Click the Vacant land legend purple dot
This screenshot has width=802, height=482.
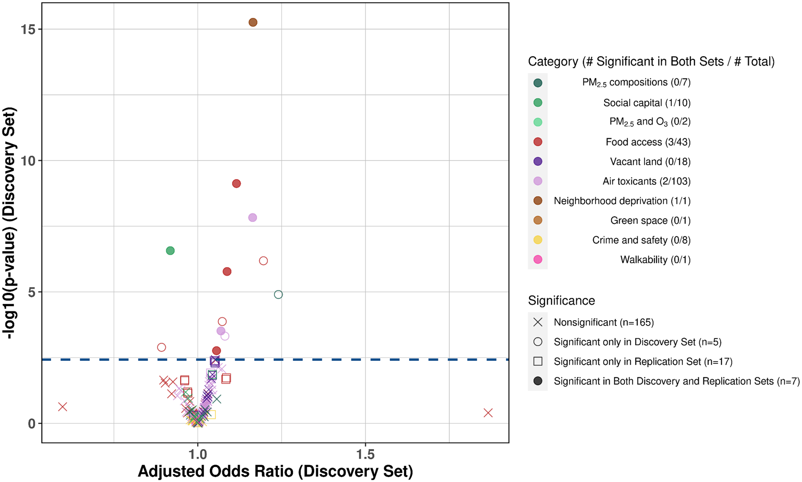tap(538, 161)
